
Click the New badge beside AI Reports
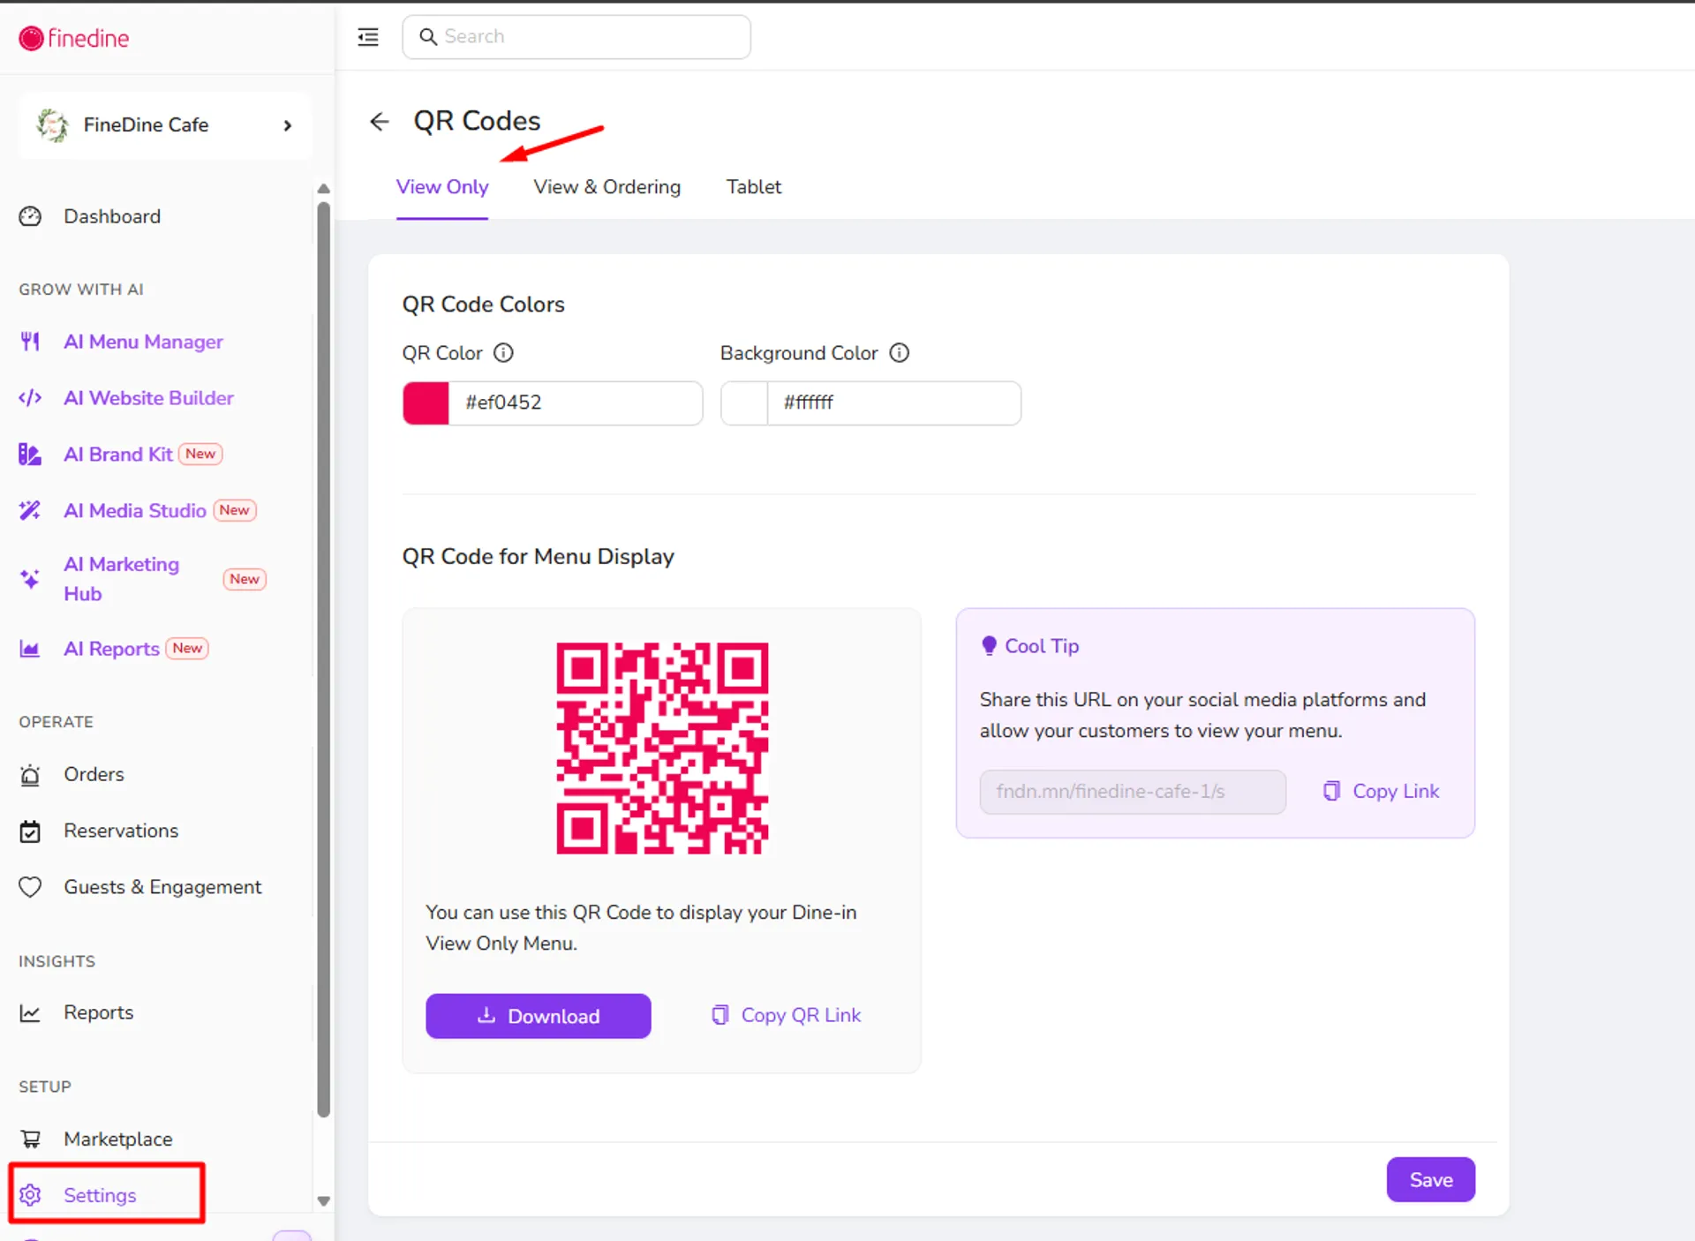[187, 649]
